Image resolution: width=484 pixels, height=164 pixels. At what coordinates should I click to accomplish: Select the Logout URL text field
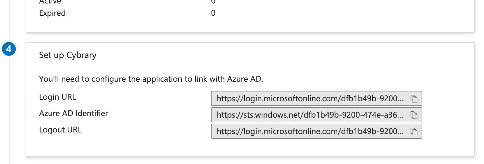[316, 132]
